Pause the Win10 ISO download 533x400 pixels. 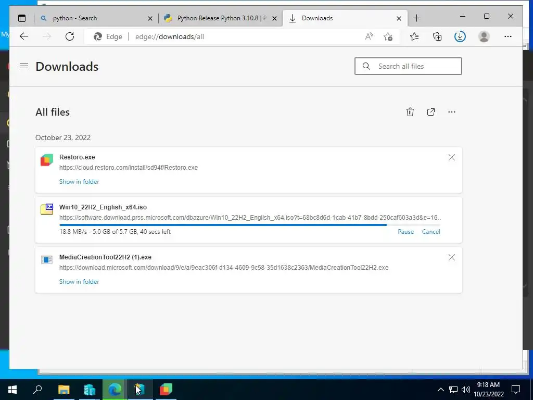[405, 232]
